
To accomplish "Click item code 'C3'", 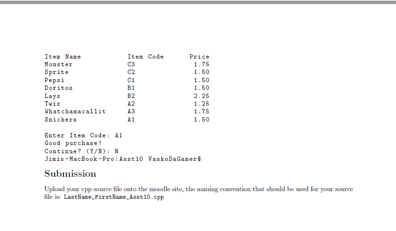I will [131, 64].
